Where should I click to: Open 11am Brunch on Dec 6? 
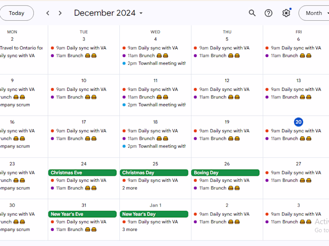click(x=289, y=56)
